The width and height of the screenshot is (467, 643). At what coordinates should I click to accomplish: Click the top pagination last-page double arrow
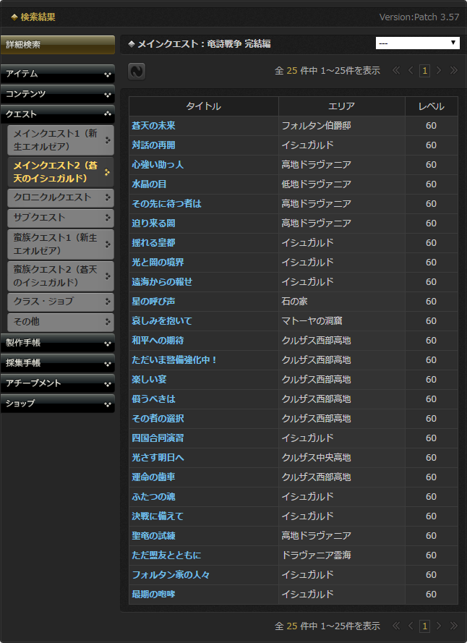coord(454,70)
